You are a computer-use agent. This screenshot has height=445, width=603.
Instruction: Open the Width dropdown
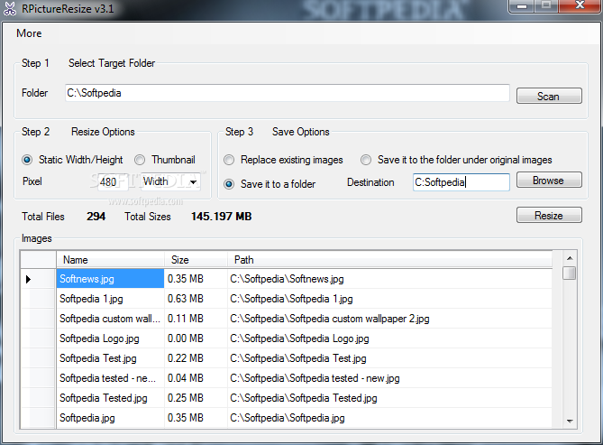tap(170, 181)
